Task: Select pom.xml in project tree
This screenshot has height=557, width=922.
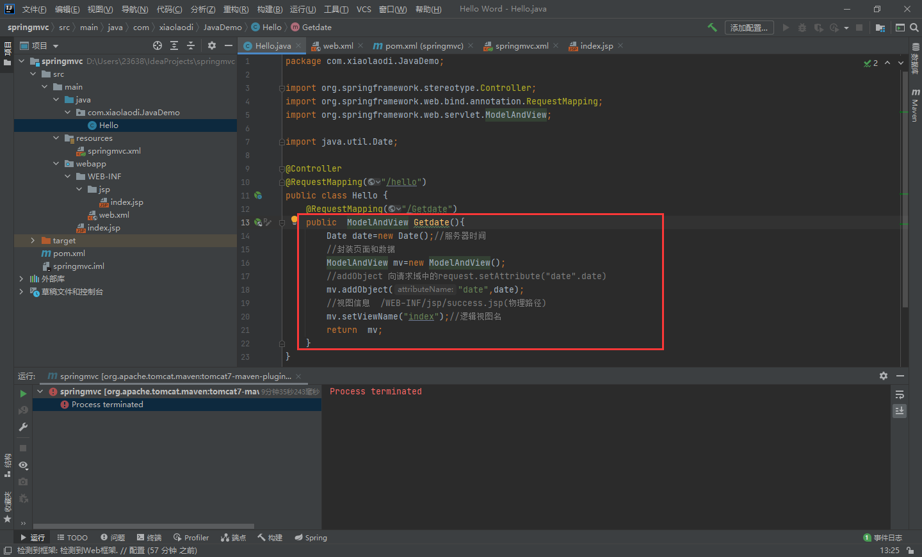Action: [x=125, y=253]
